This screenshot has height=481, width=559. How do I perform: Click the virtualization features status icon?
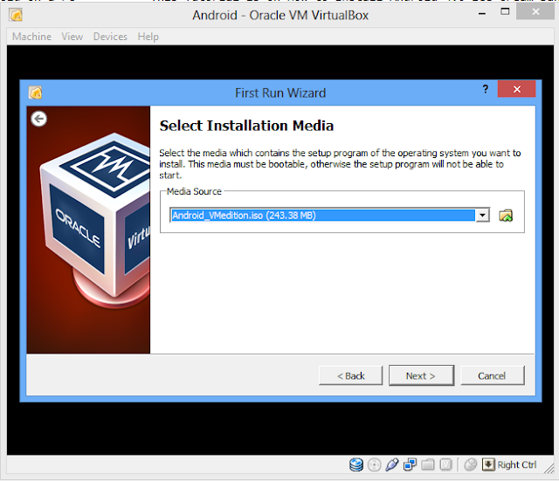(445, 464)
